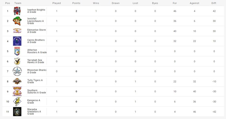Click the Mareeba Gladiators team logo
This screenshot has width=226, height=119.
[x=17, y=111]
